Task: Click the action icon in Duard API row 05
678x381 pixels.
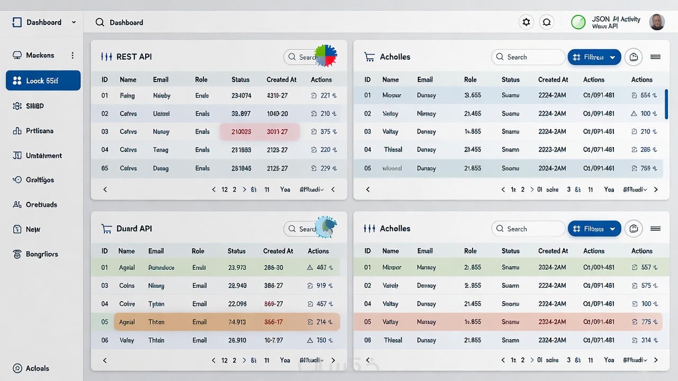Action: [310, 322]
